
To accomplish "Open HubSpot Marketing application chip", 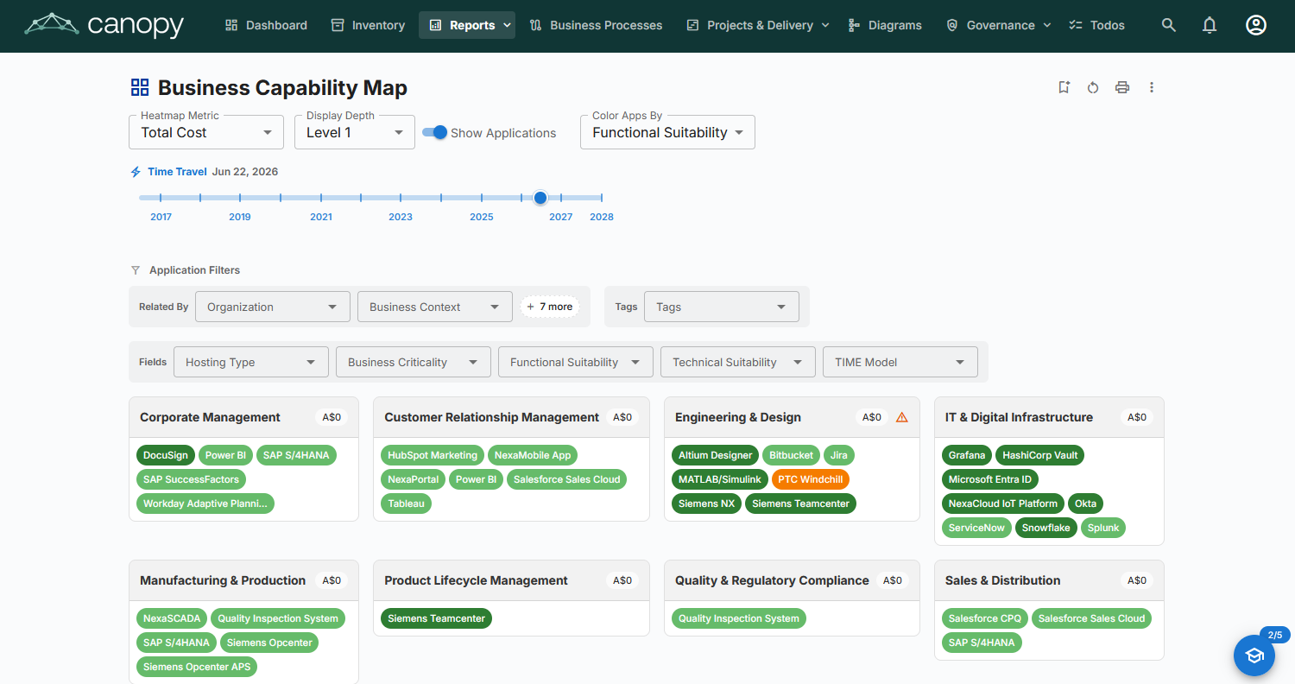I will (433, 455).
